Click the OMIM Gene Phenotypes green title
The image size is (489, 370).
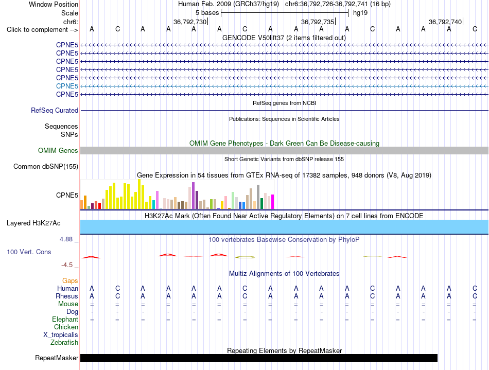point(285,144)
